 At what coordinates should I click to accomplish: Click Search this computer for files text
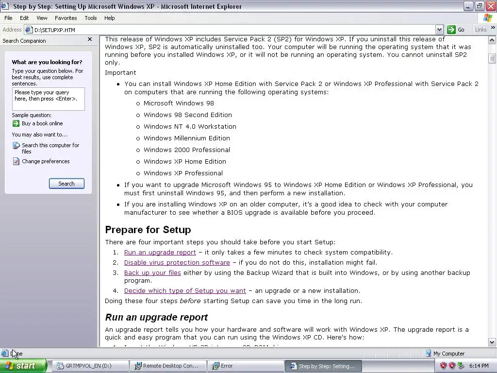coord(50,149)
